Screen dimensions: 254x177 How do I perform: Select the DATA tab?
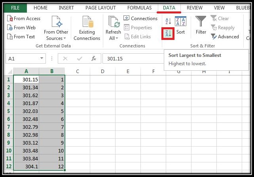coord(169,8)
